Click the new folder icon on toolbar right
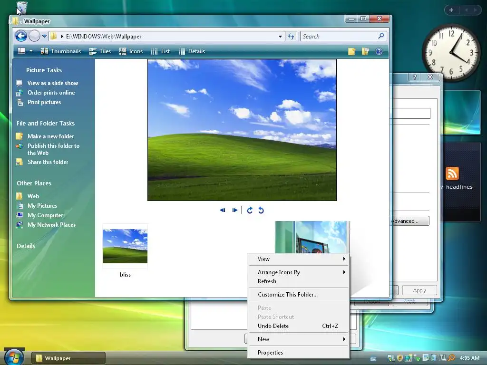The width and height of the screenshot is (487, 365). coord(351,51)
